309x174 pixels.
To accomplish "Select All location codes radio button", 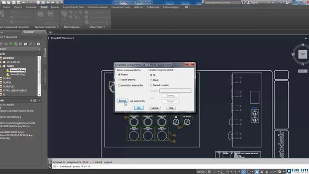I will 151,75.
